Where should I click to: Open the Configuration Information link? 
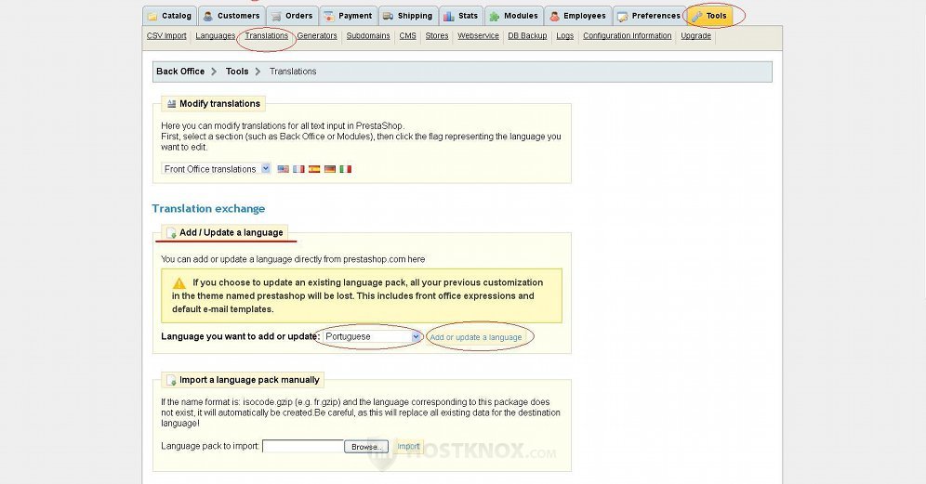[628, 36]
